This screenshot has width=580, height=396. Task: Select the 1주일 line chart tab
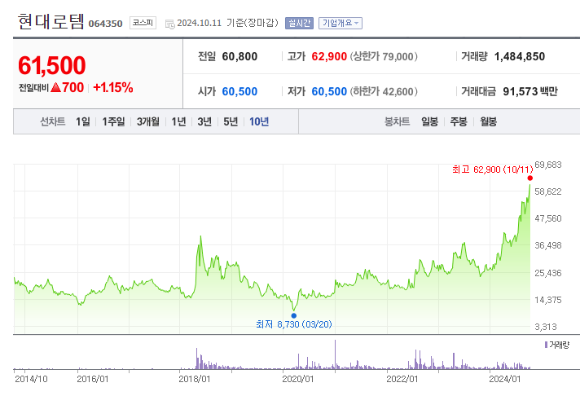[113, 121]
